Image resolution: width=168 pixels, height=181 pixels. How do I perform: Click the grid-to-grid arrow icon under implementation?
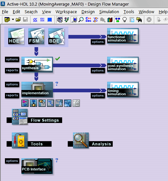point(59,103)
